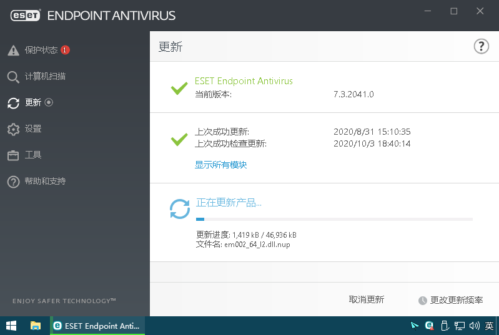The image size is (499, 335).
Task: Show all modules via 显示所有模块 link
Action: click(x=221, y=165)
